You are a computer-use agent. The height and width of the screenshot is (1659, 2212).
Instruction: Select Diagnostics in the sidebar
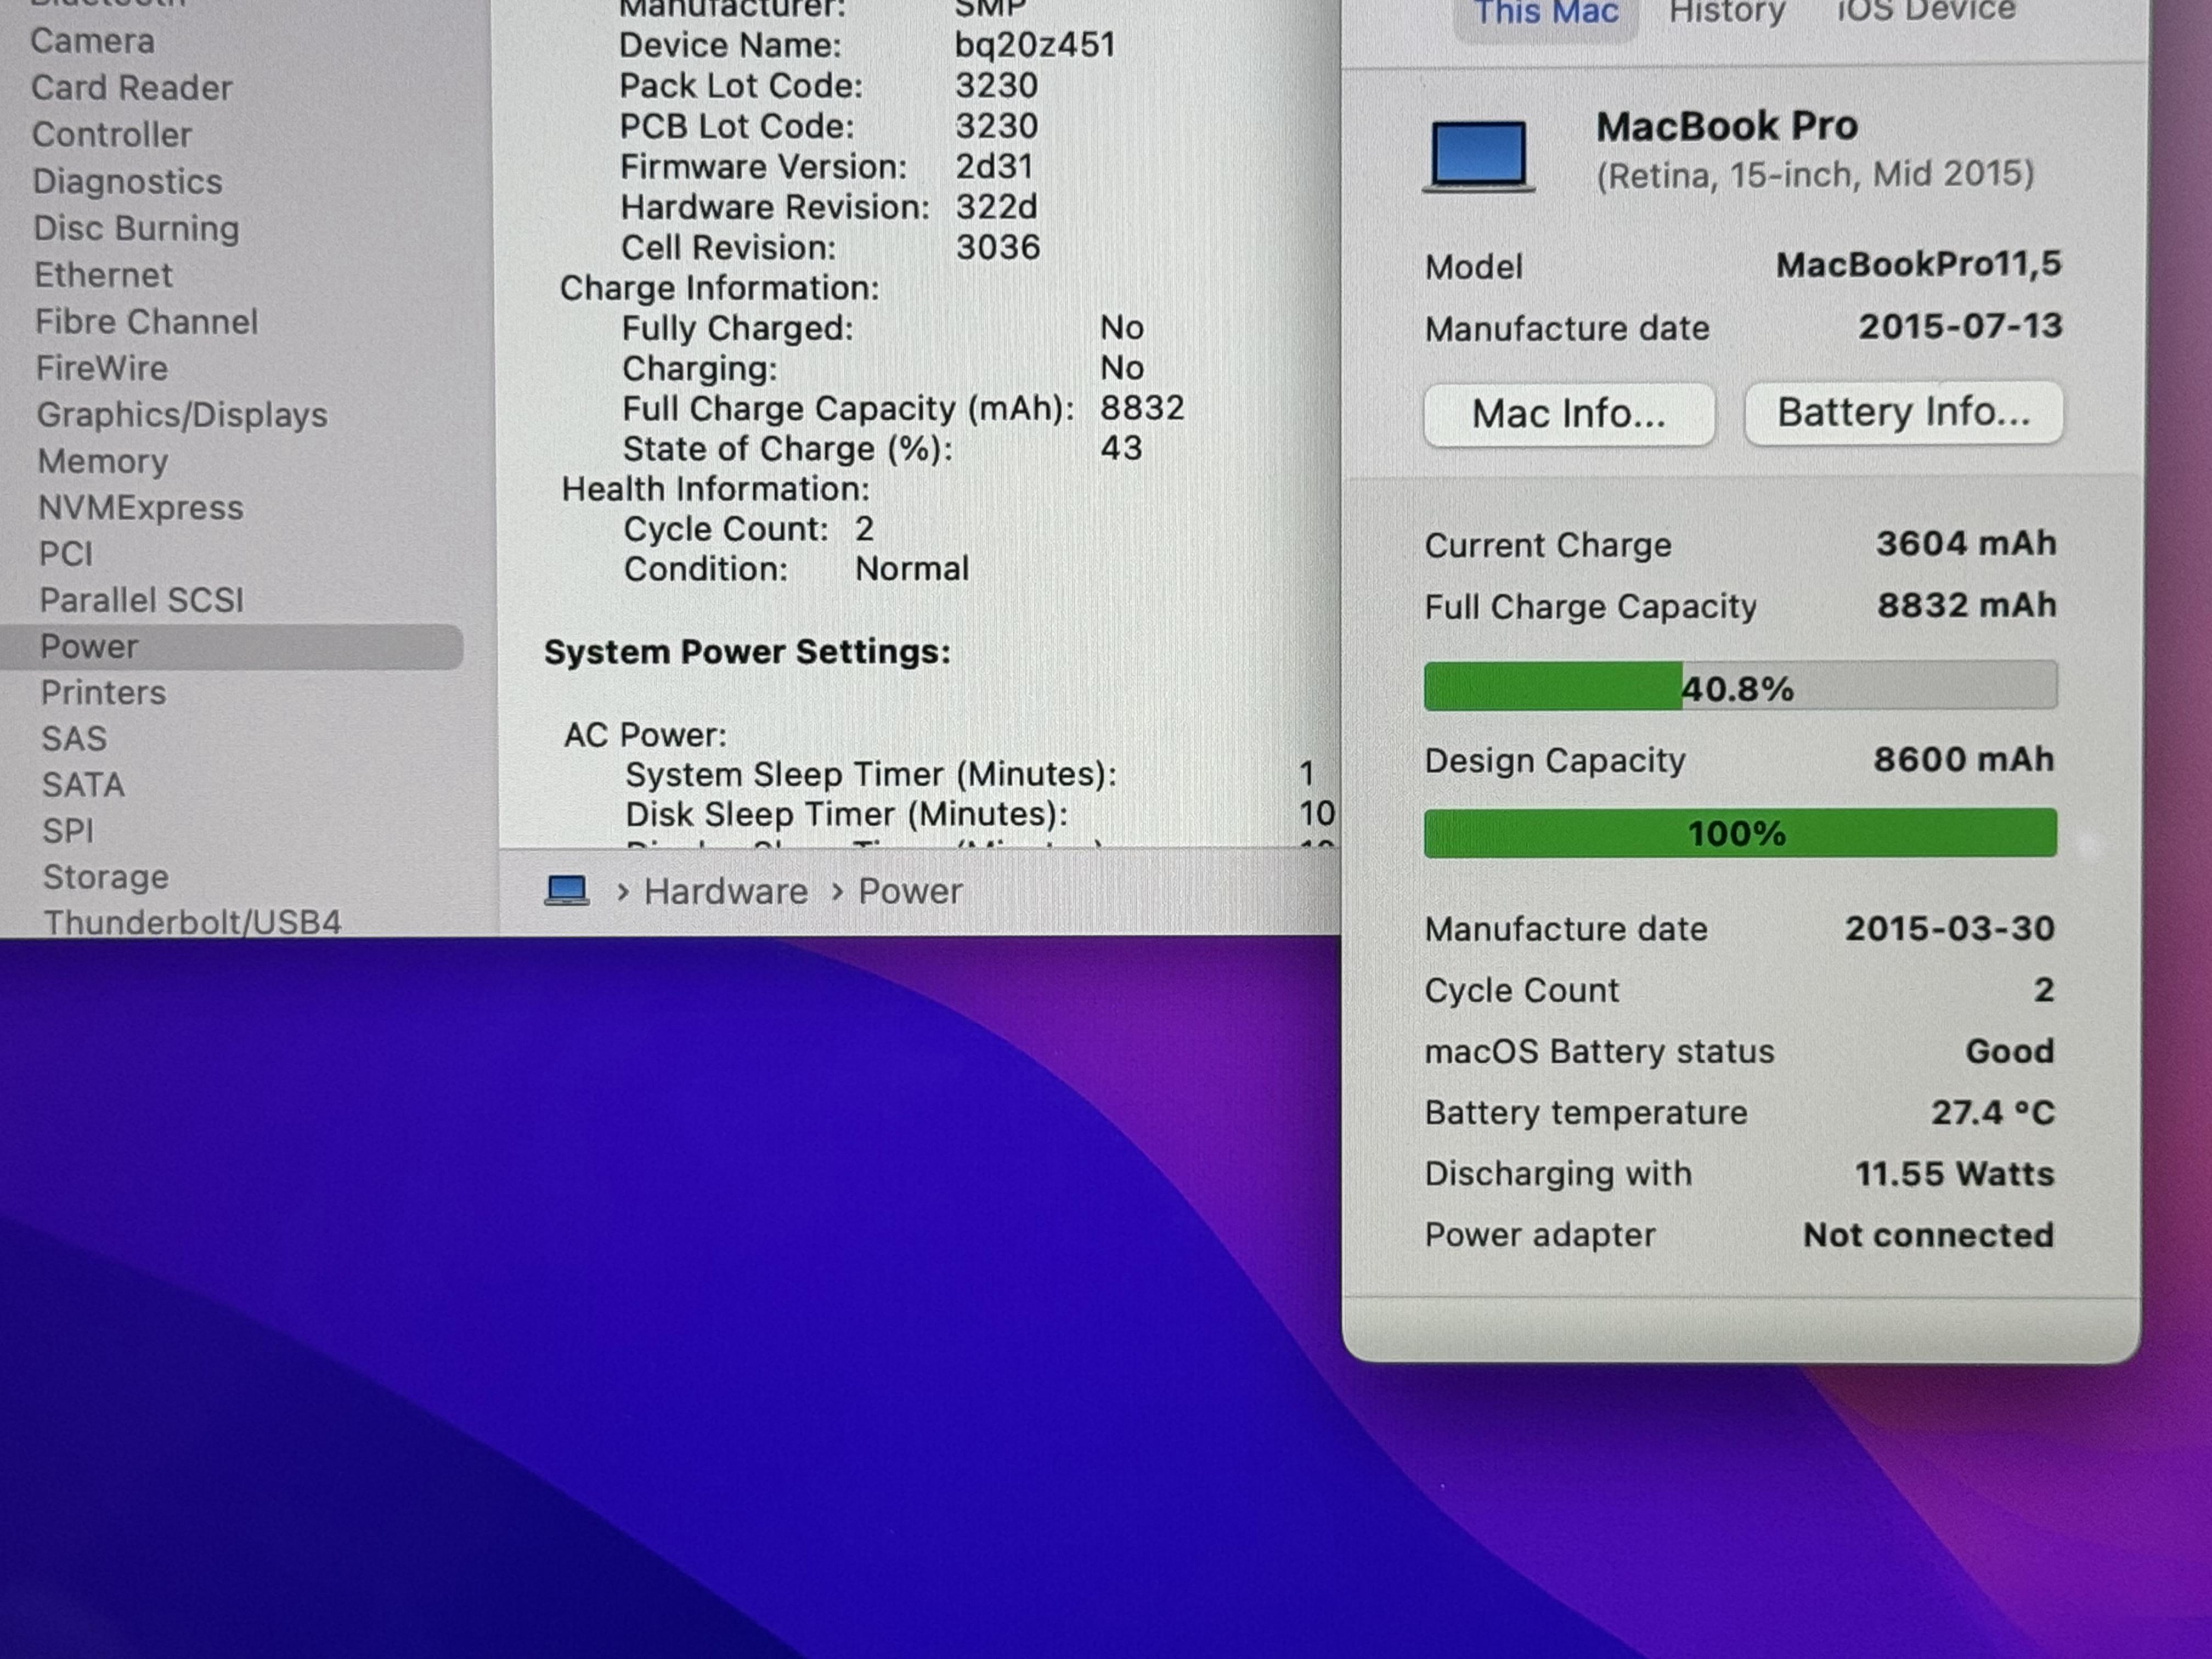127,181
